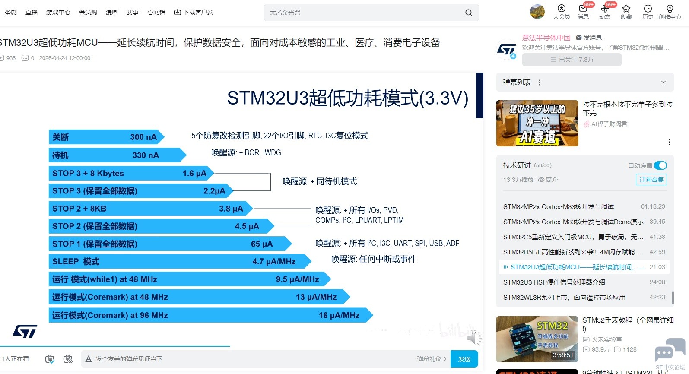Viewport: 689px width, 374px height.
Task: Open three-dot menu of AI赛道 video card
Action: (669, 142)
